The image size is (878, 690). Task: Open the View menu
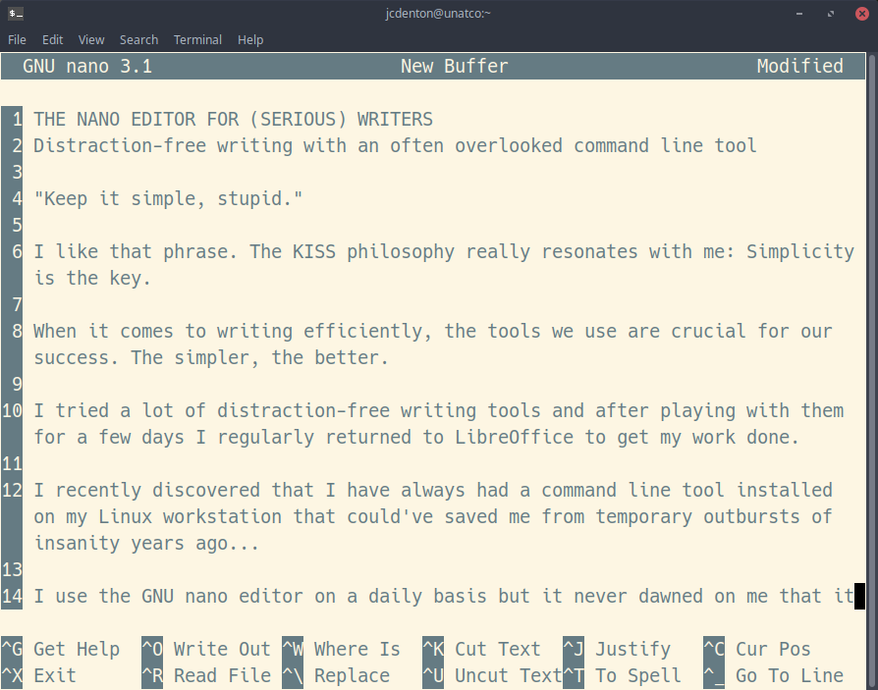coord(91,39)
